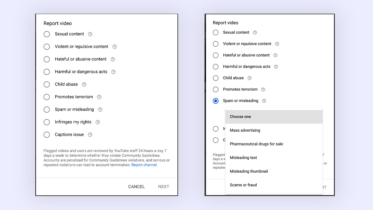The width and height of the screenshot is (373, 210).
Task: Select Captions issue radio button
Action: (x=47, y=135)
